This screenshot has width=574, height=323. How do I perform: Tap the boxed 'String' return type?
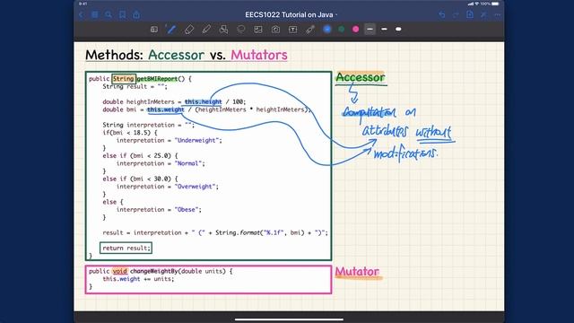tap(124, 79)
